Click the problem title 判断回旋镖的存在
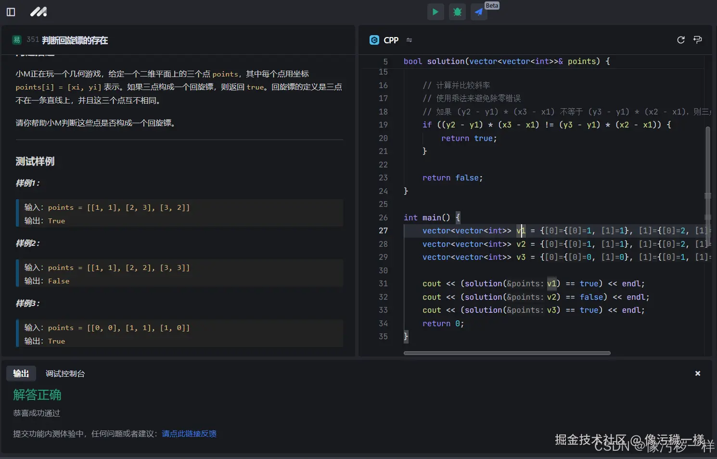 click(75, 40)
